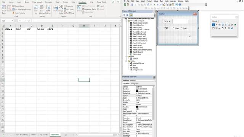Select the Type 1 radio button on the form
The height and width of the screenshot is (137, 244).
click(x=176, y=29)
